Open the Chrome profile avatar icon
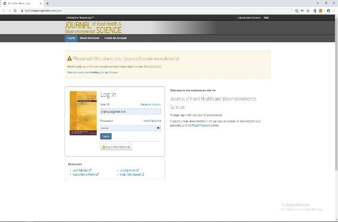This screenshot has width=338, height=222. 328,11
